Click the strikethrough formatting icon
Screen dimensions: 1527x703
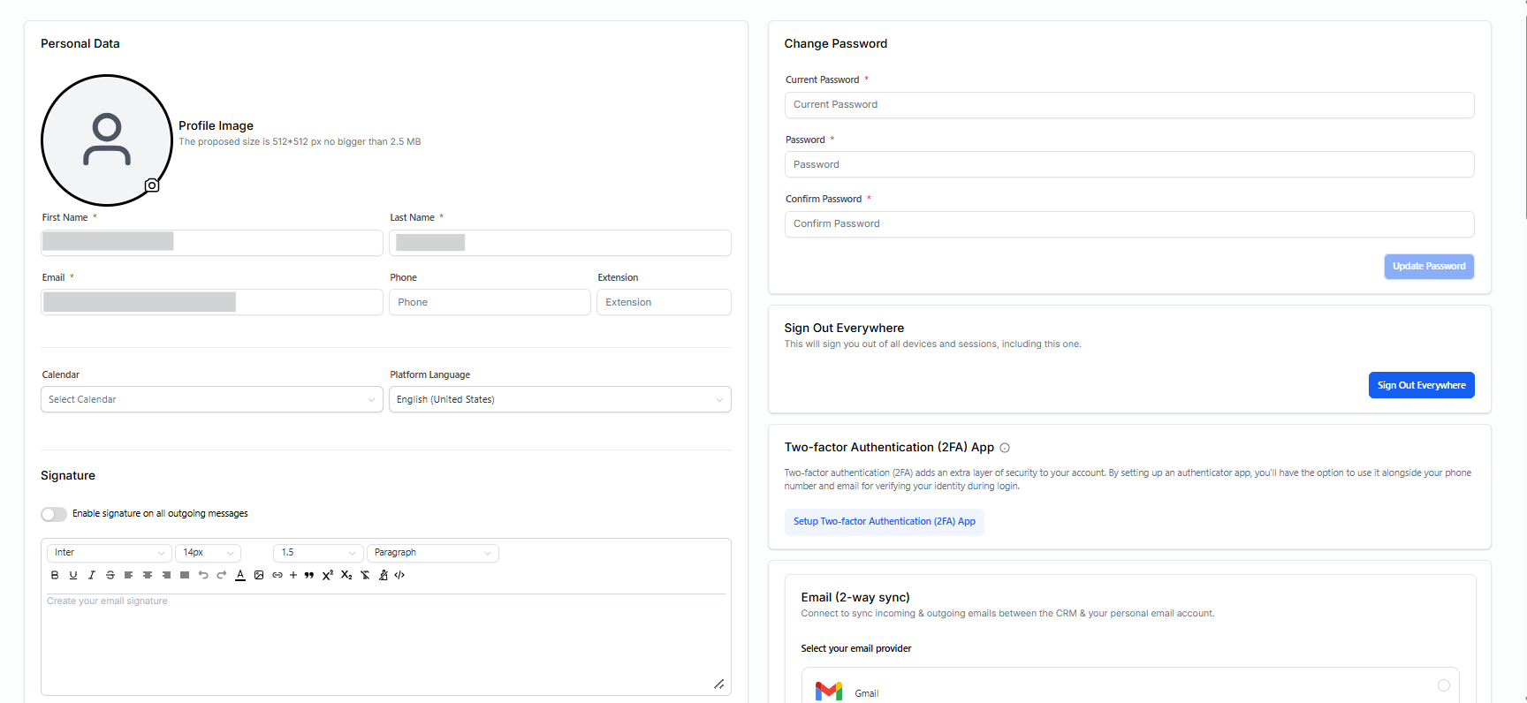click(x=110, y=575)
